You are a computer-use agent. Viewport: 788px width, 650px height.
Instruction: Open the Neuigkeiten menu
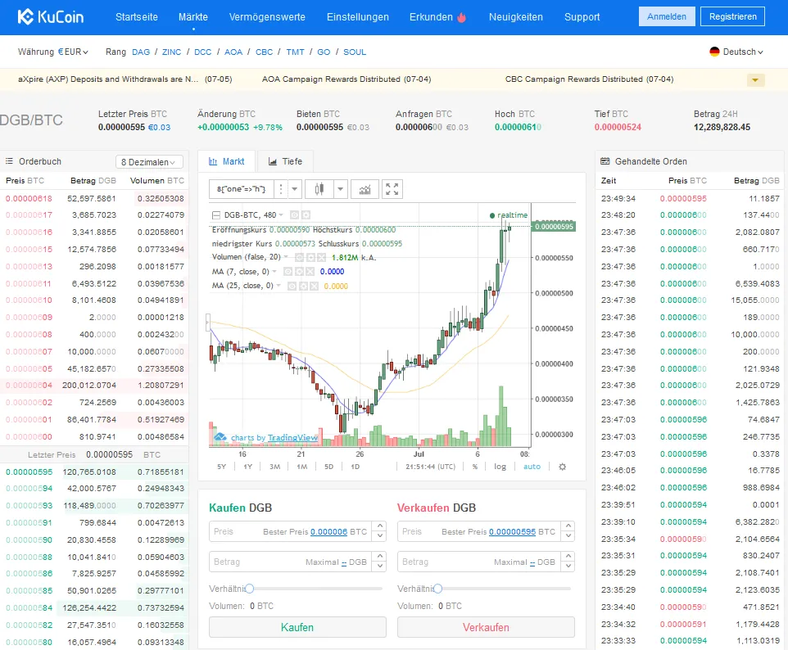point(515,17)
